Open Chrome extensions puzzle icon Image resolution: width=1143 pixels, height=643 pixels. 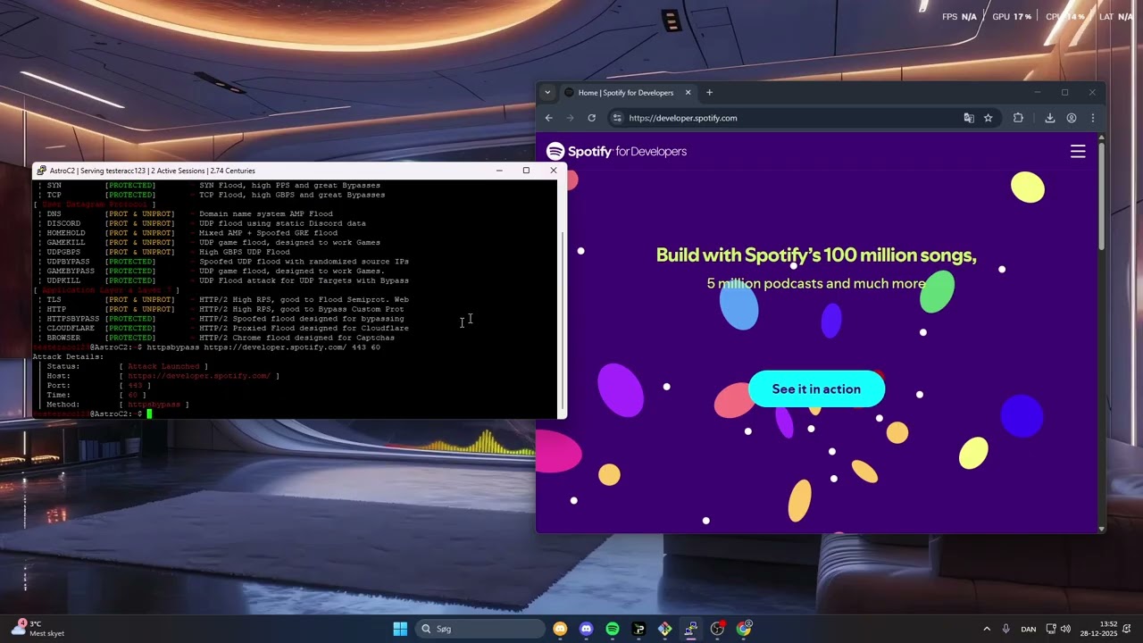[x=1018, y=118]
